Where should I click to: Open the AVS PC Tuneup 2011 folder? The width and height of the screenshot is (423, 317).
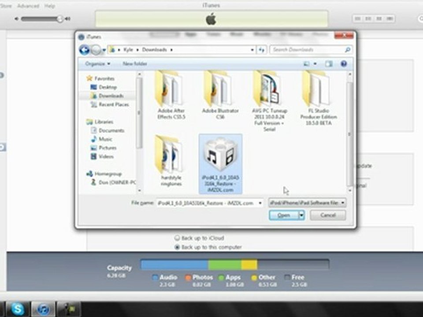coord(269,101)
